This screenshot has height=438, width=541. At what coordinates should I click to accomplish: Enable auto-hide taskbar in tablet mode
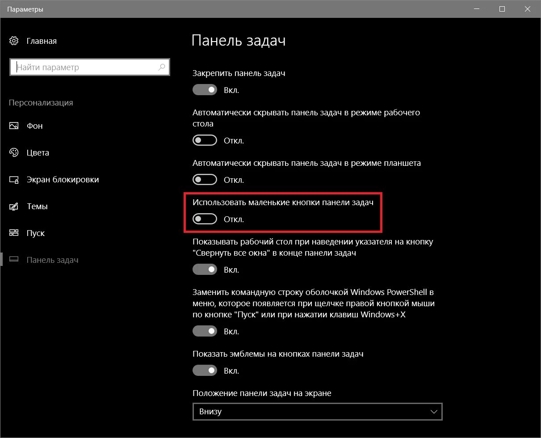[205, 180]
